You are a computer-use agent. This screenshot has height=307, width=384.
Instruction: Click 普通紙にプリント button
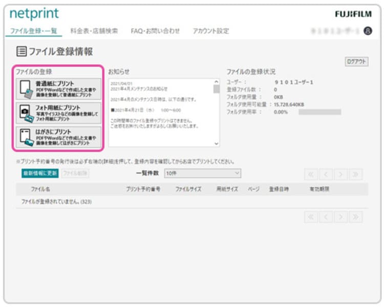58,89
